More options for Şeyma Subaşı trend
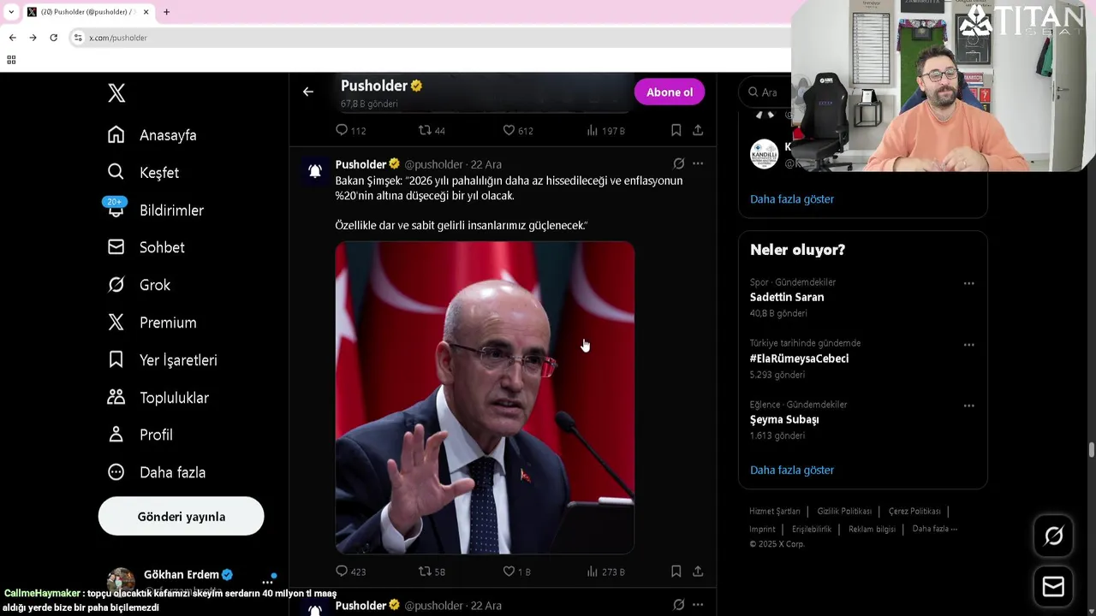The width and height of the screenshot is (1096, 616). (968, 406)
